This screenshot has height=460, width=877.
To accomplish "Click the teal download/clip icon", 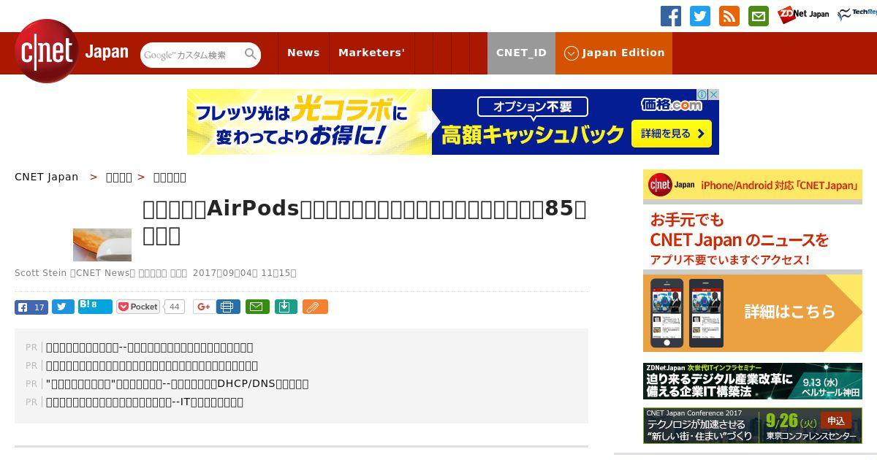I will click(x=286, y=307).
